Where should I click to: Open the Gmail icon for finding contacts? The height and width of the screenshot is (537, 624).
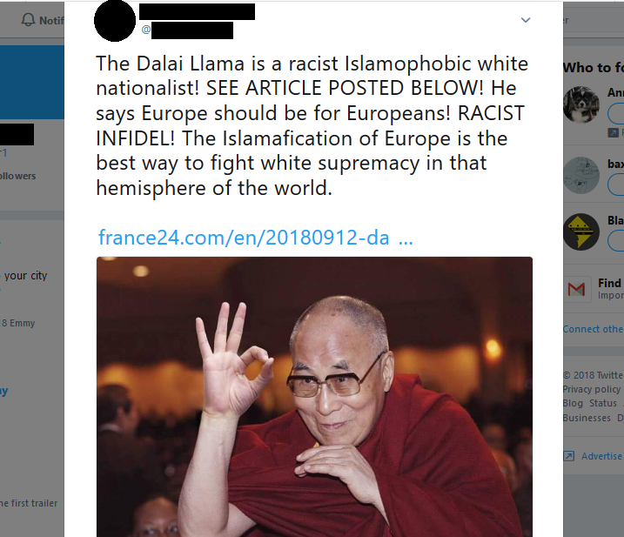coord(576,289)
